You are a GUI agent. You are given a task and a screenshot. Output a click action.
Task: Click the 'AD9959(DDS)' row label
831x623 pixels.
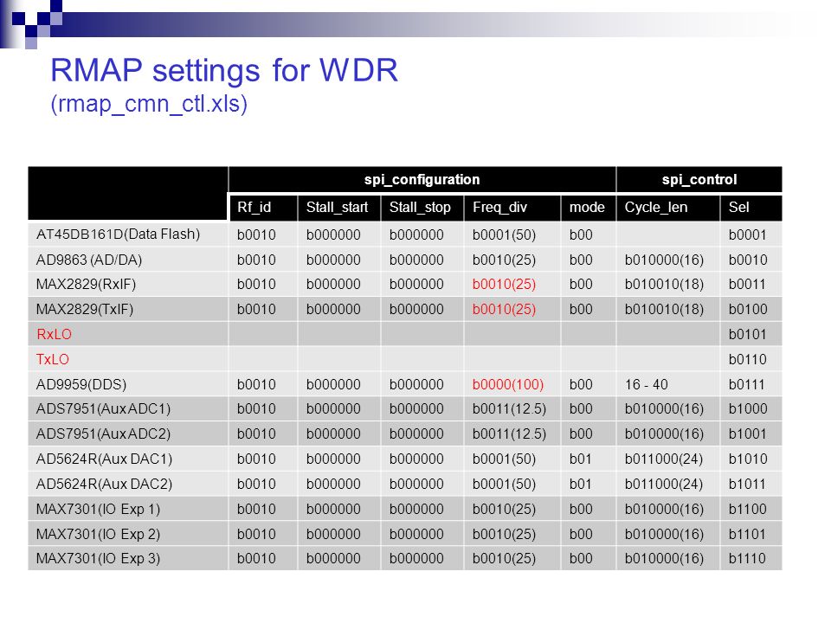[81, 384]
